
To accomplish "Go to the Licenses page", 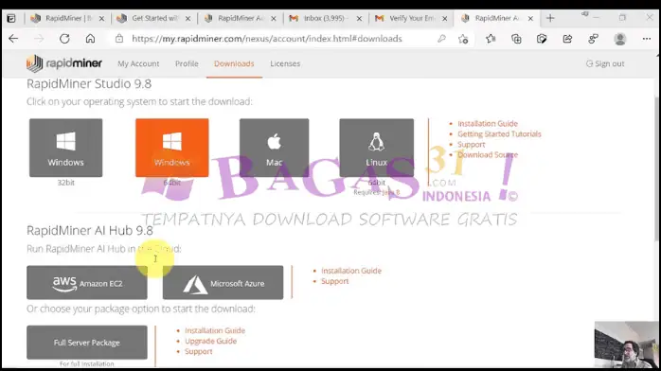I will pyautogui.click(x=285, y=63).
